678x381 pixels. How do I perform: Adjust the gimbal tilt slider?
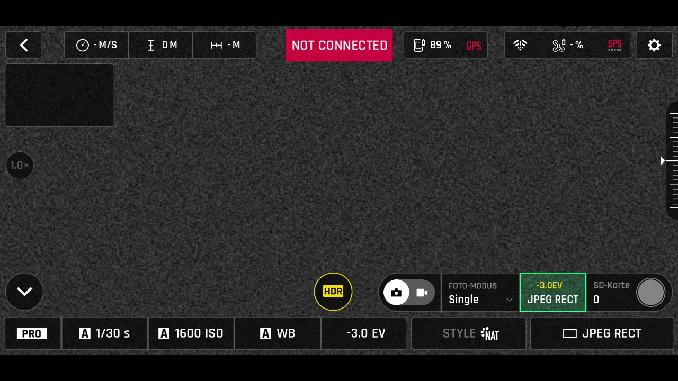tap(672, 160)
